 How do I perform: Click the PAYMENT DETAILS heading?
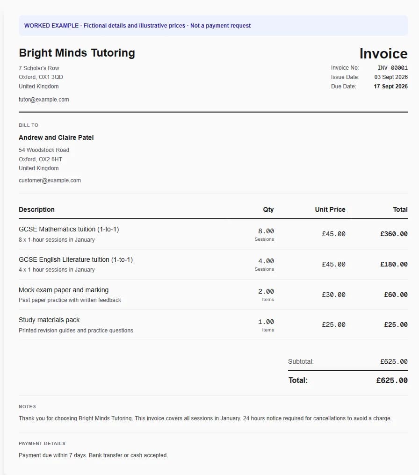click(42, 444)
